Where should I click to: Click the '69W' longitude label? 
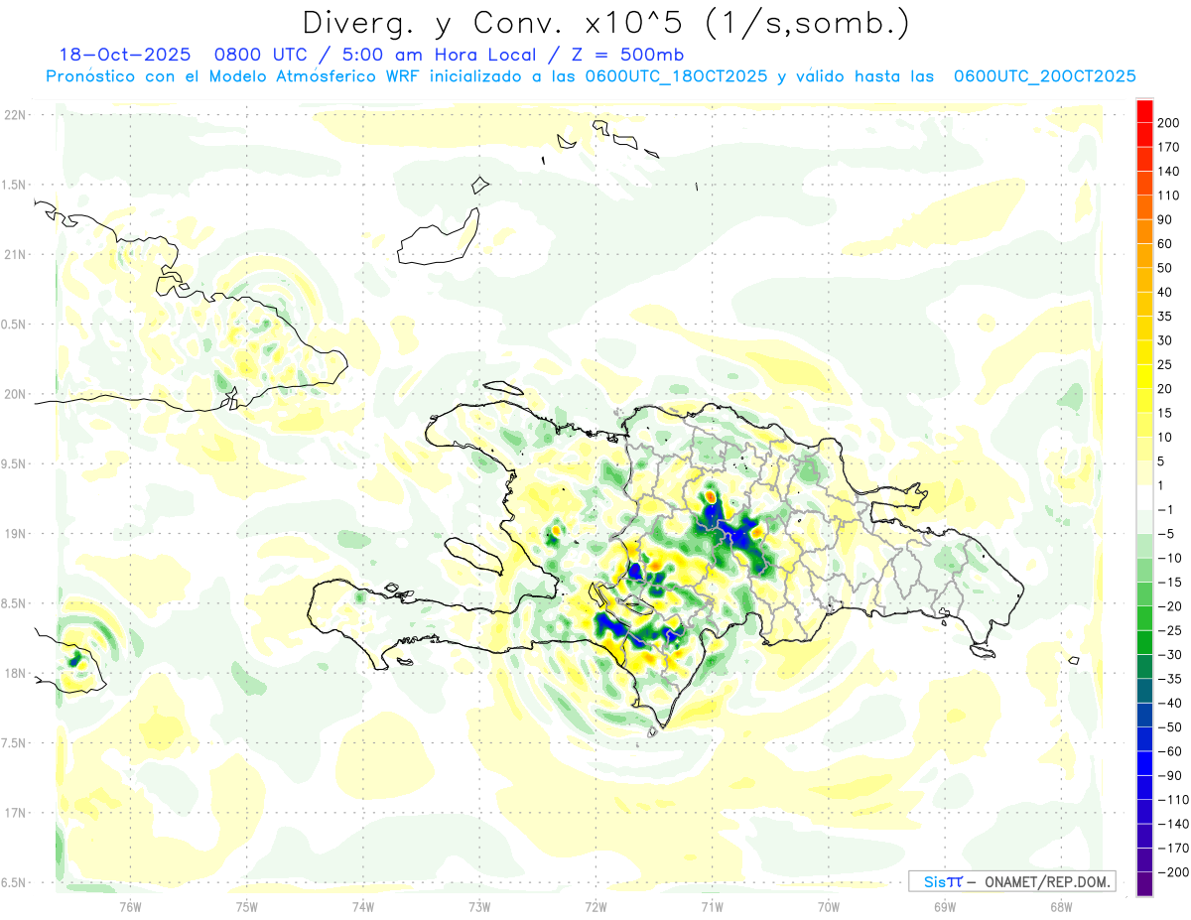(945, 906)
